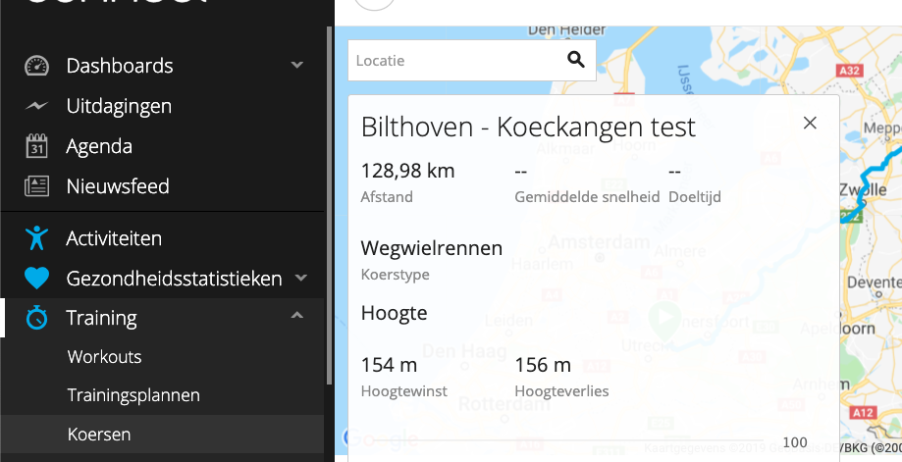Select Koersen in the Training submenu
The height and width of the screenshot is (462, 902).
coord(99,434)
